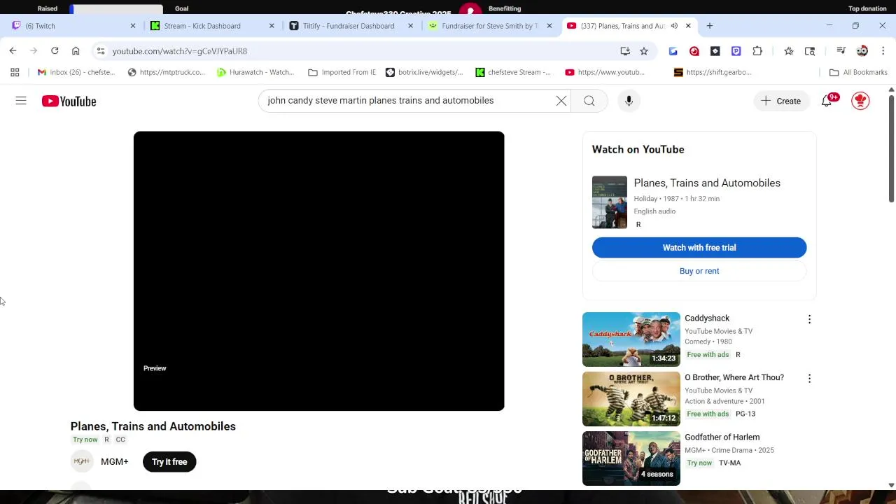
Task: Open MGM+ channel name link
Action: (x=115, y=462)
